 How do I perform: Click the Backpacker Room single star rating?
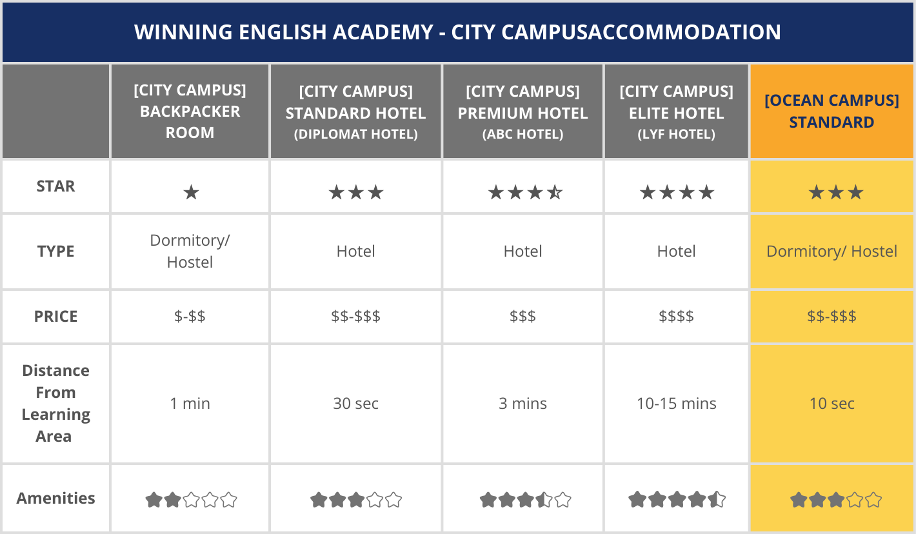coord(190,192)
